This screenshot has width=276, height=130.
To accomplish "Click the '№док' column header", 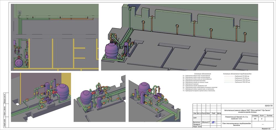I will click(x=208, y=113).
